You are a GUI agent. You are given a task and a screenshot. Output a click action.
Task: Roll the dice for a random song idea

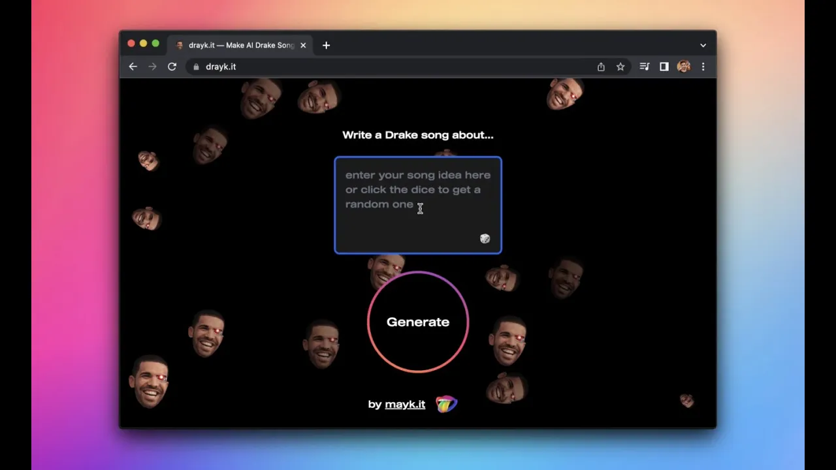coord(485,239)
